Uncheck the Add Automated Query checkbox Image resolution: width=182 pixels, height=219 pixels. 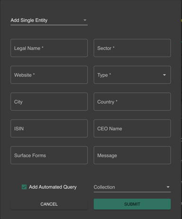[24, 187]
